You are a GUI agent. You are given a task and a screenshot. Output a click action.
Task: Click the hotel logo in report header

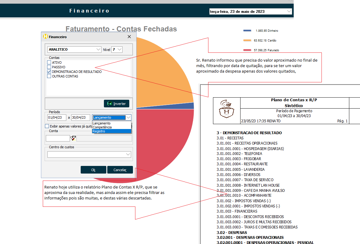(x=227, y=110)
